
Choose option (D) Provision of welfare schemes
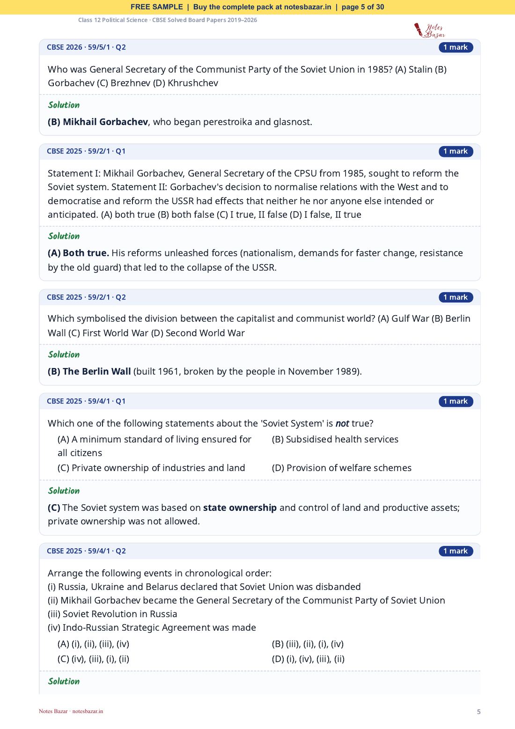pos(342,468)
